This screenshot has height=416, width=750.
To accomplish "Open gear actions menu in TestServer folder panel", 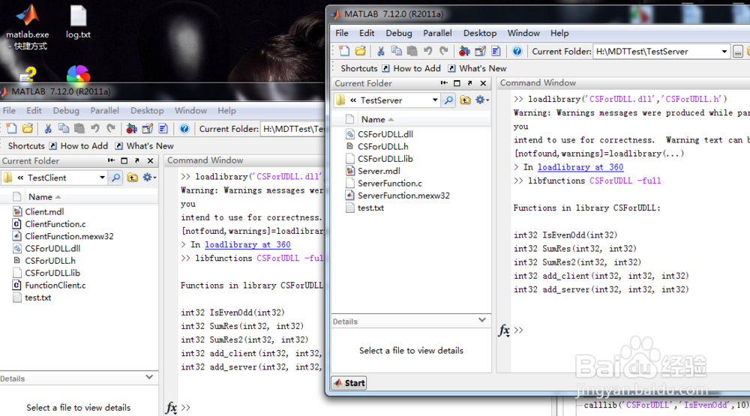I will (x=481, y=100).
